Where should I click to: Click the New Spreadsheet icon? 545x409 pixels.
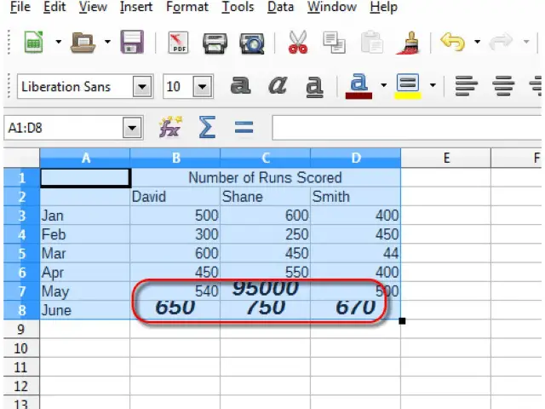[x=34, y=42]
